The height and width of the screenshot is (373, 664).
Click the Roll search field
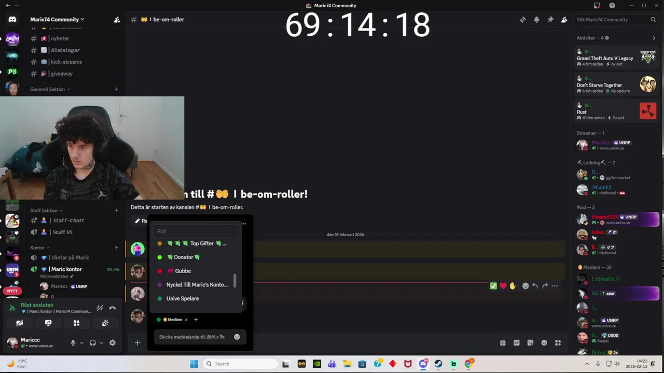pyautogui.click(x=196, y=232)
